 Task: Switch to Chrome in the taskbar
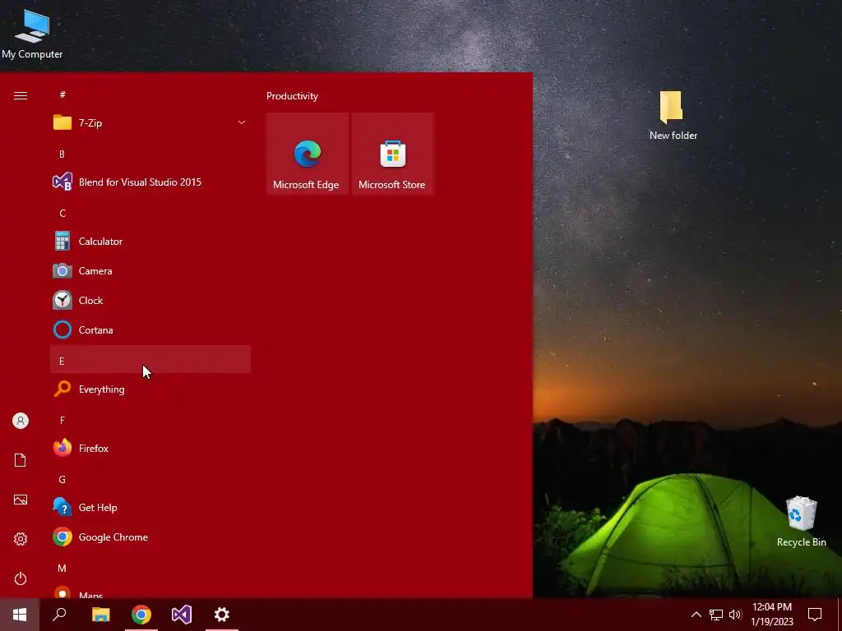point(141,615)
